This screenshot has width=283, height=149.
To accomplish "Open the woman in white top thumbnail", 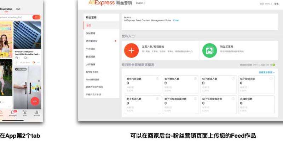I will coord(6,40).
